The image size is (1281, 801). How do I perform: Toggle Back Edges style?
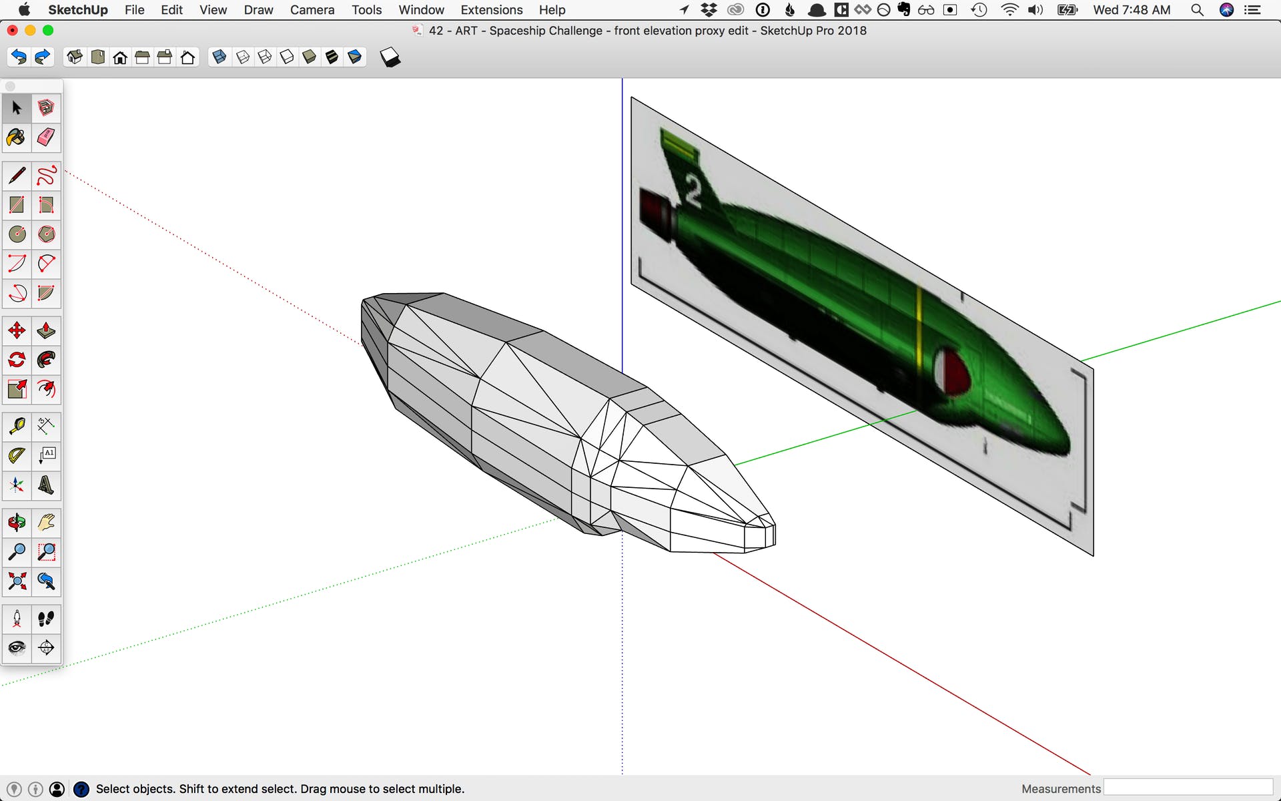[243, 57]
